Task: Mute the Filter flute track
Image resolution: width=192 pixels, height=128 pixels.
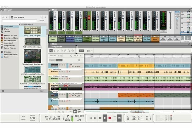Action: coord(60,101)
